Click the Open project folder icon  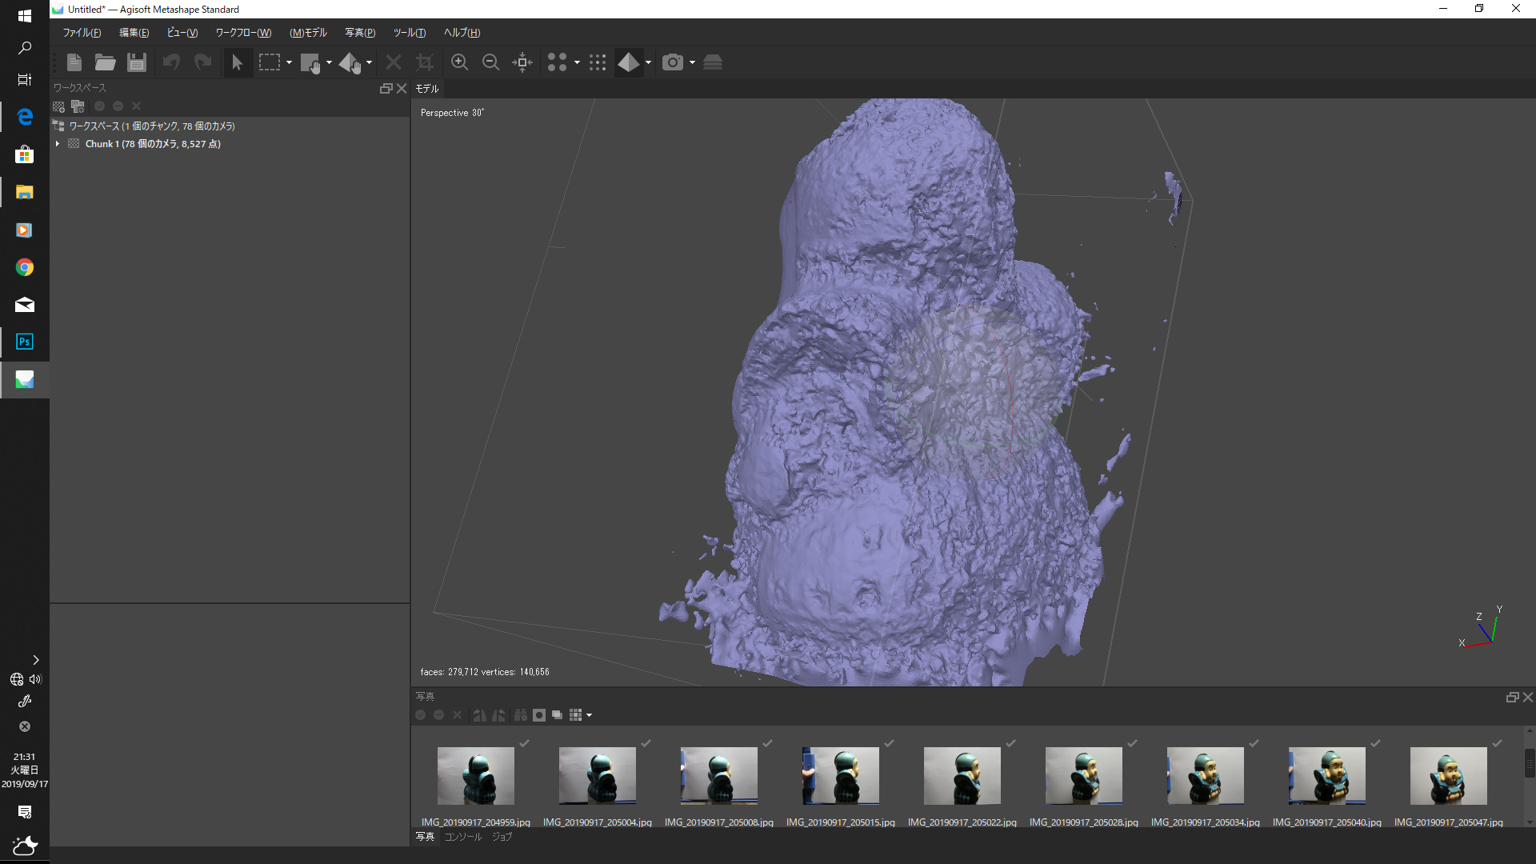105,62
